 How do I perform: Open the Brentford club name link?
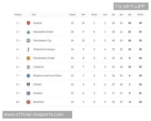coord(39,102)
